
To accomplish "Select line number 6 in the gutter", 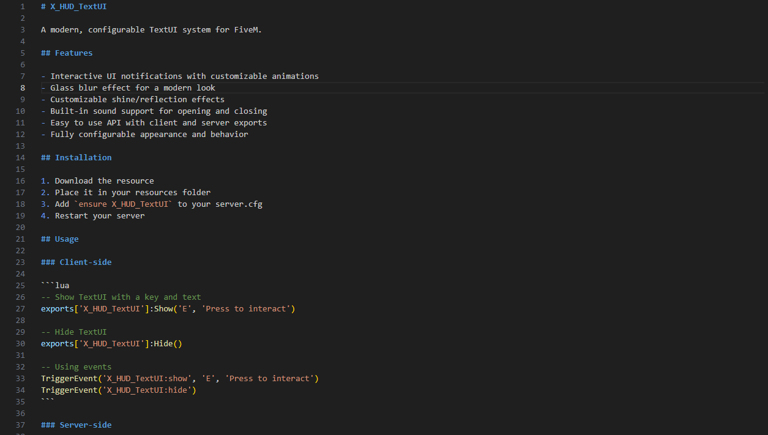I will pos(23,64).
